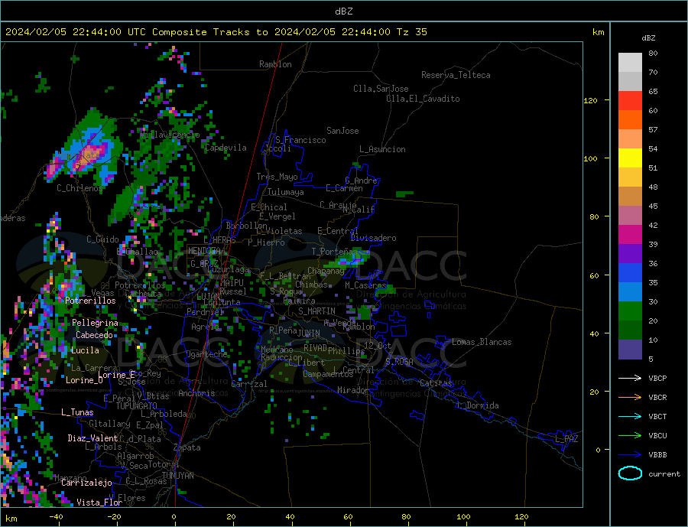The width and height of the screenshot is (688, 527).
Task: Click the Pellegrina label
Action: click(96, 323)
